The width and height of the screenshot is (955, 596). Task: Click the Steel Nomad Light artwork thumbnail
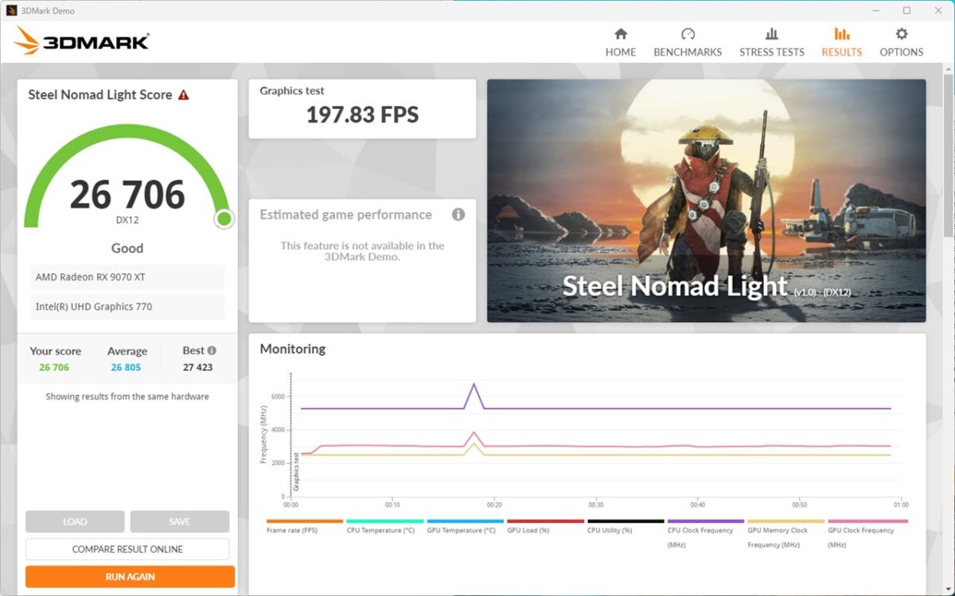(x=706, y=201)
